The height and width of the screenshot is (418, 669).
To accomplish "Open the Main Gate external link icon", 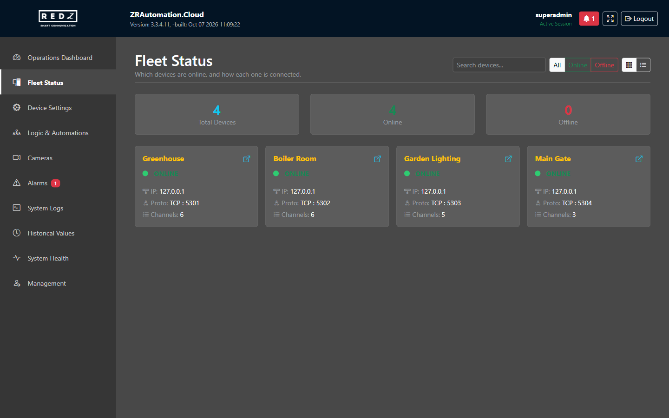I will (x=639, y=159).
